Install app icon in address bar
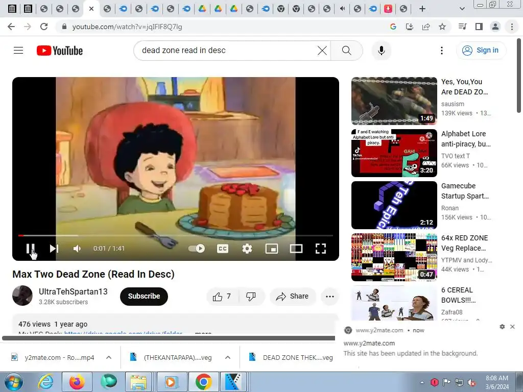 pyautogui.click(x=409, y=27)
